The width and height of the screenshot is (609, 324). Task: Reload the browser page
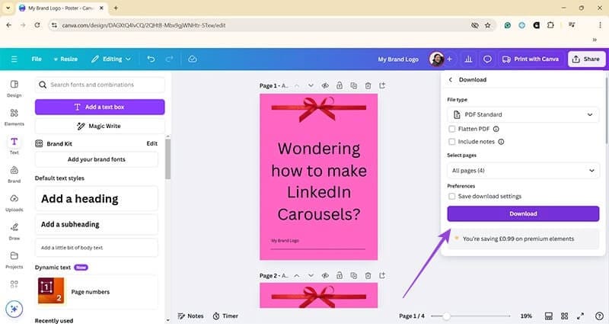point(37,25)
